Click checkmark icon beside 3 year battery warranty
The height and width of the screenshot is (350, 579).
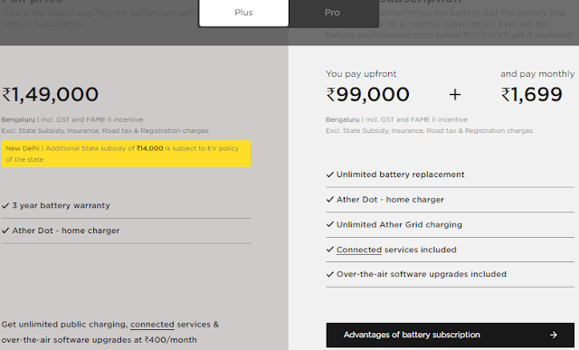tap(5, 205)
